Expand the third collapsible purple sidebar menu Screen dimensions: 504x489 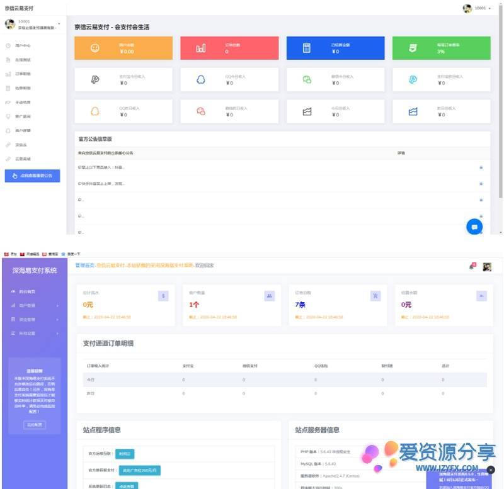pyautogui.click(x=35, y=334)
